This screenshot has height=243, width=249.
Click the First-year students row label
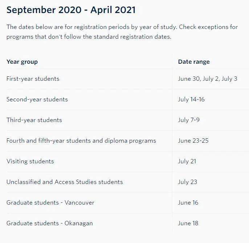coord(33,79)
